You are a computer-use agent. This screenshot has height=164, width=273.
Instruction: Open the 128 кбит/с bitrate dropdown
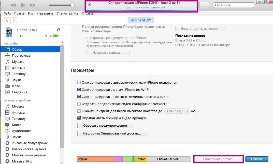177,111
